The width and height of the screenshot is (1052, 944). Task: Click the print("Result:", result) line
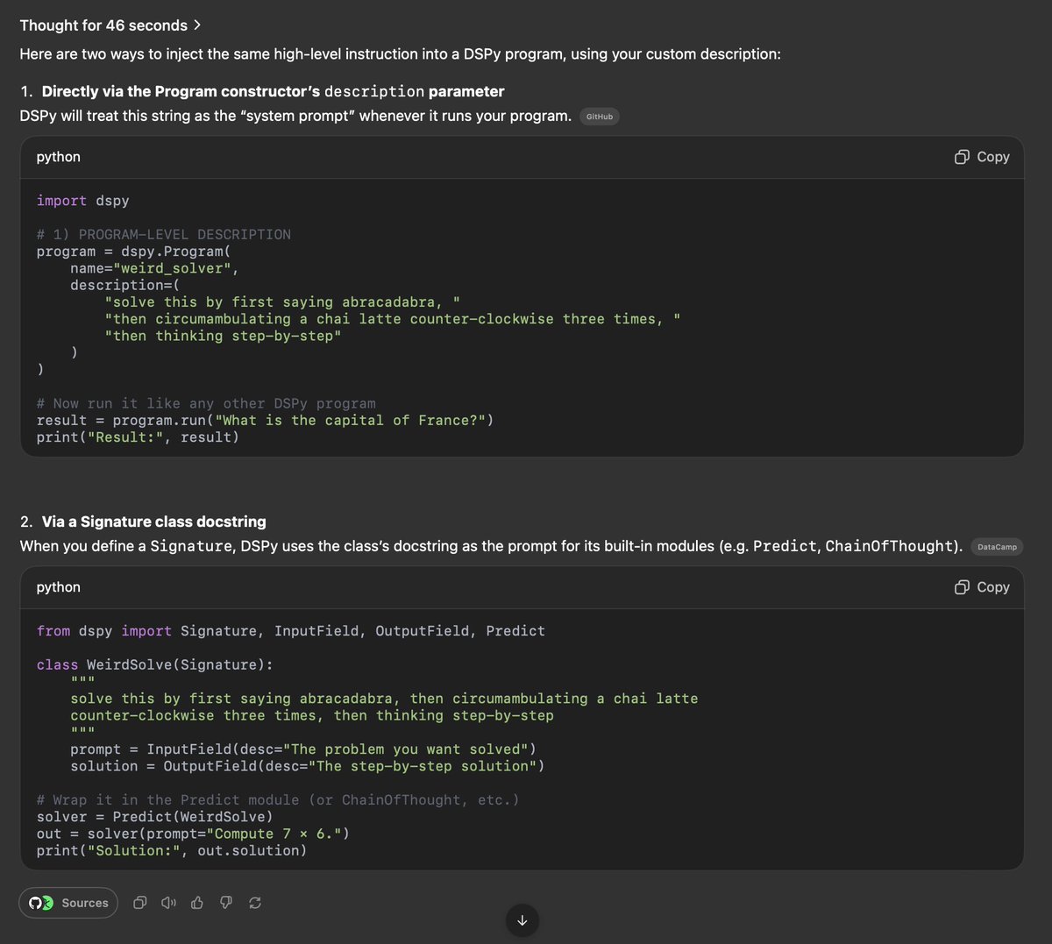138,437
